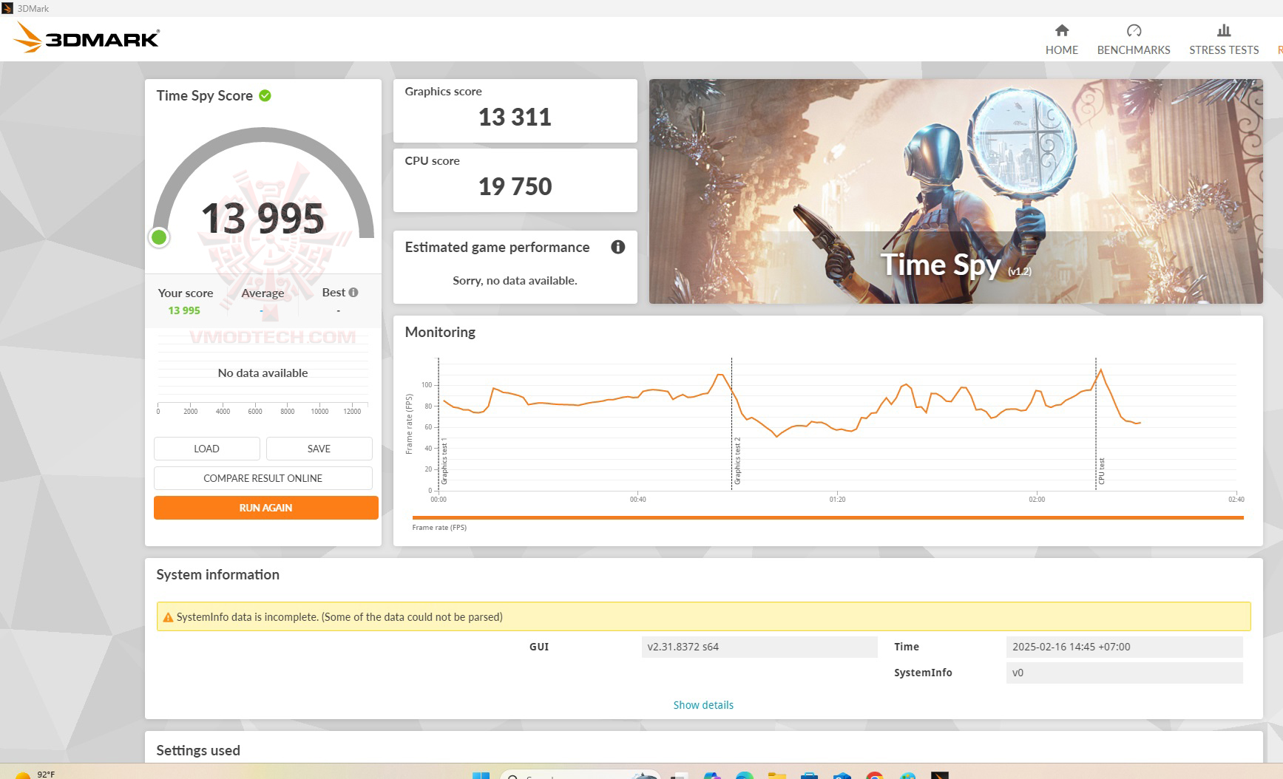
Task: Click Compare Result Online
Action: pyautogui.click(x=263, y=478)
